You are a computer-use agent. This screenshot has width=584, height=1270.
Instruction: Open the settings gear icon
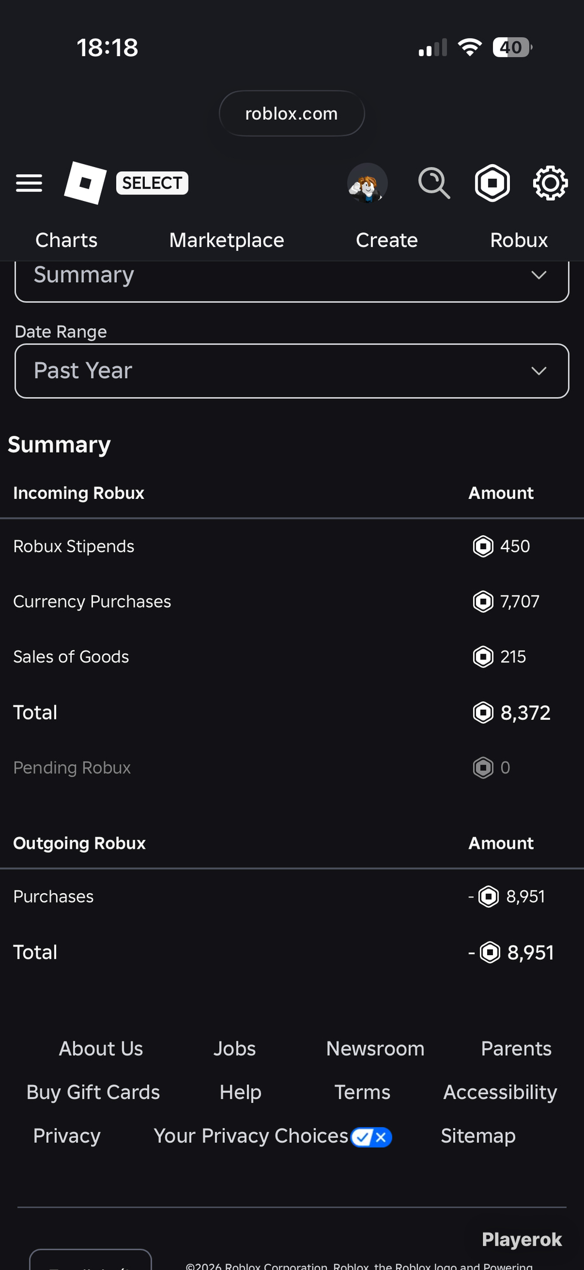pos(550,183)
